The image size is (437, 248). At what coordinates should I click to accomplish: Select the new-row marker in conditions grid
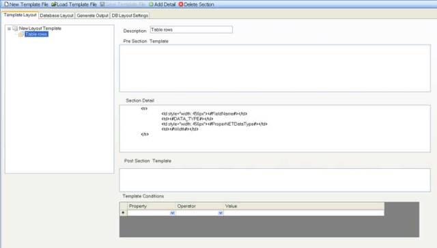123,212
